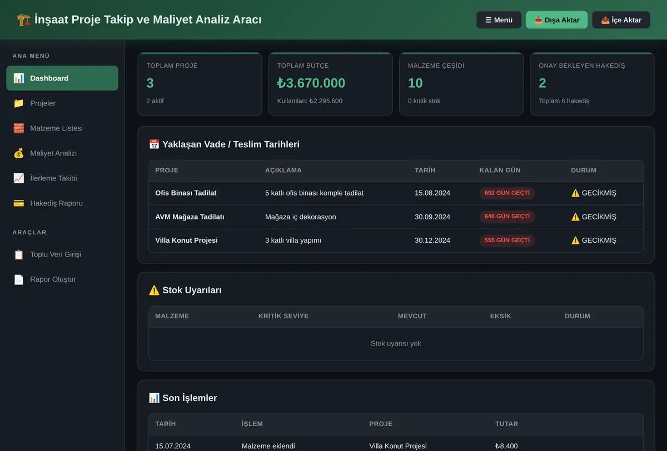The image size is (667, 451).
Task: Click the Onay Bekleyen Hakediş card
Action: click(x=592, y=84)
